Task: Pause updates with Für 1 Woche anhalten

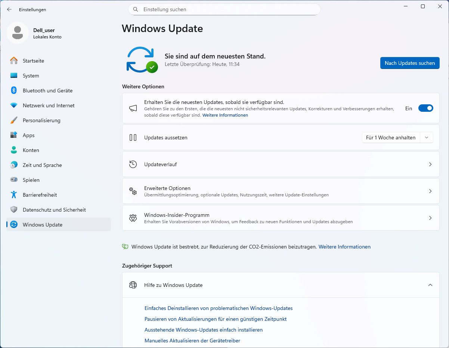Action: [391, 137]
